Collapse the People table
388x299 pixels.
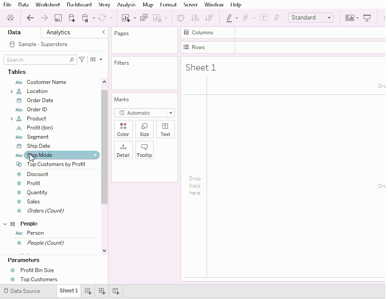(5, 224)
